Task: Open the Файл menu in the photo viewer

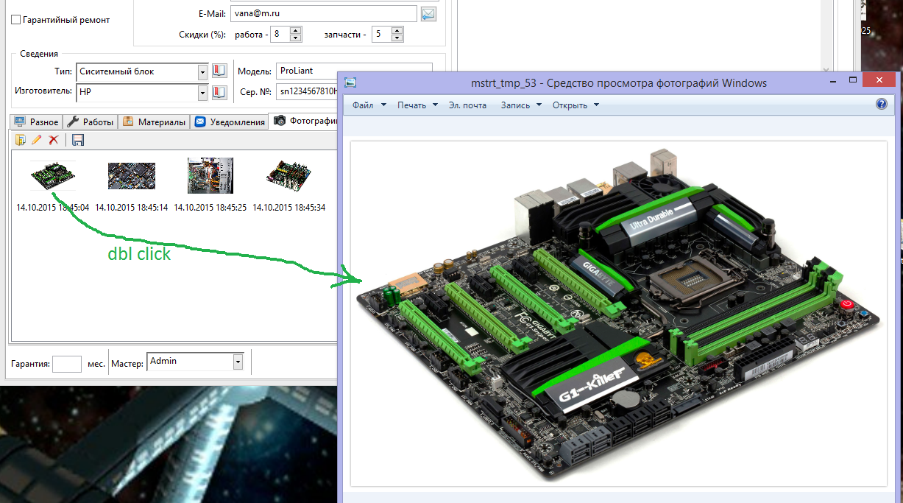Action: tap(369, 105)
